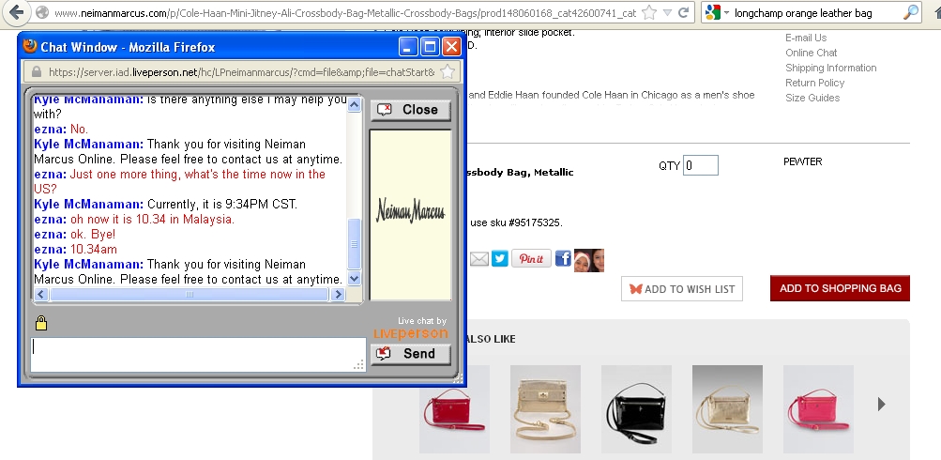Click the Facebook friends photo thumbnail
941x460 pixels.
589,261
